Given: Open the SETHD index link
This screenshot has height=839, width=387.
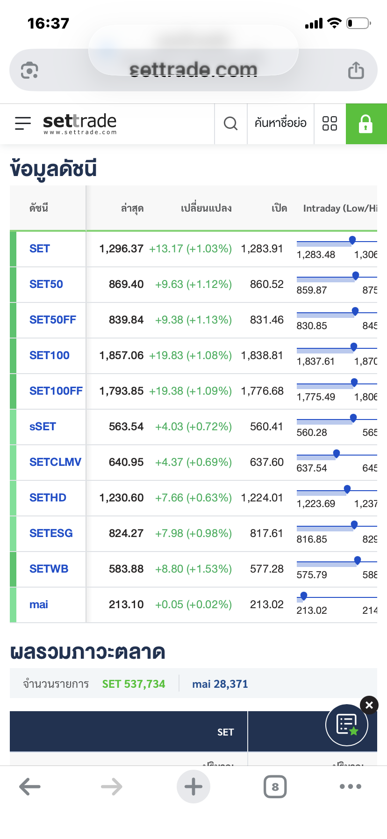Looking at the screenshot, I should point(48,498).
